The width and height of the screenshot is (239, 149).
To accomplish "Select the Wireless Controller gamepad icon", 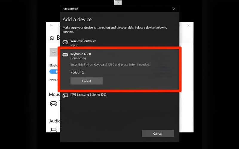I will [65, 42].
